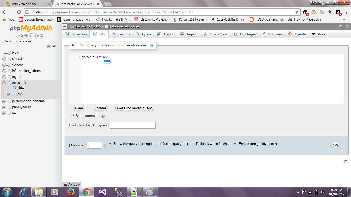Switch to the Structure tab

[76, 34]
